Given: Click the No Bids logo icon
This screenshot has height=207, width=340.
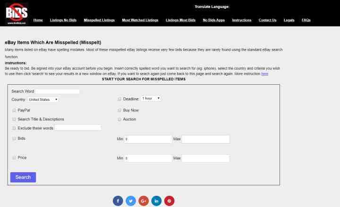Looking at the screenshot, I should coord(17,14).
